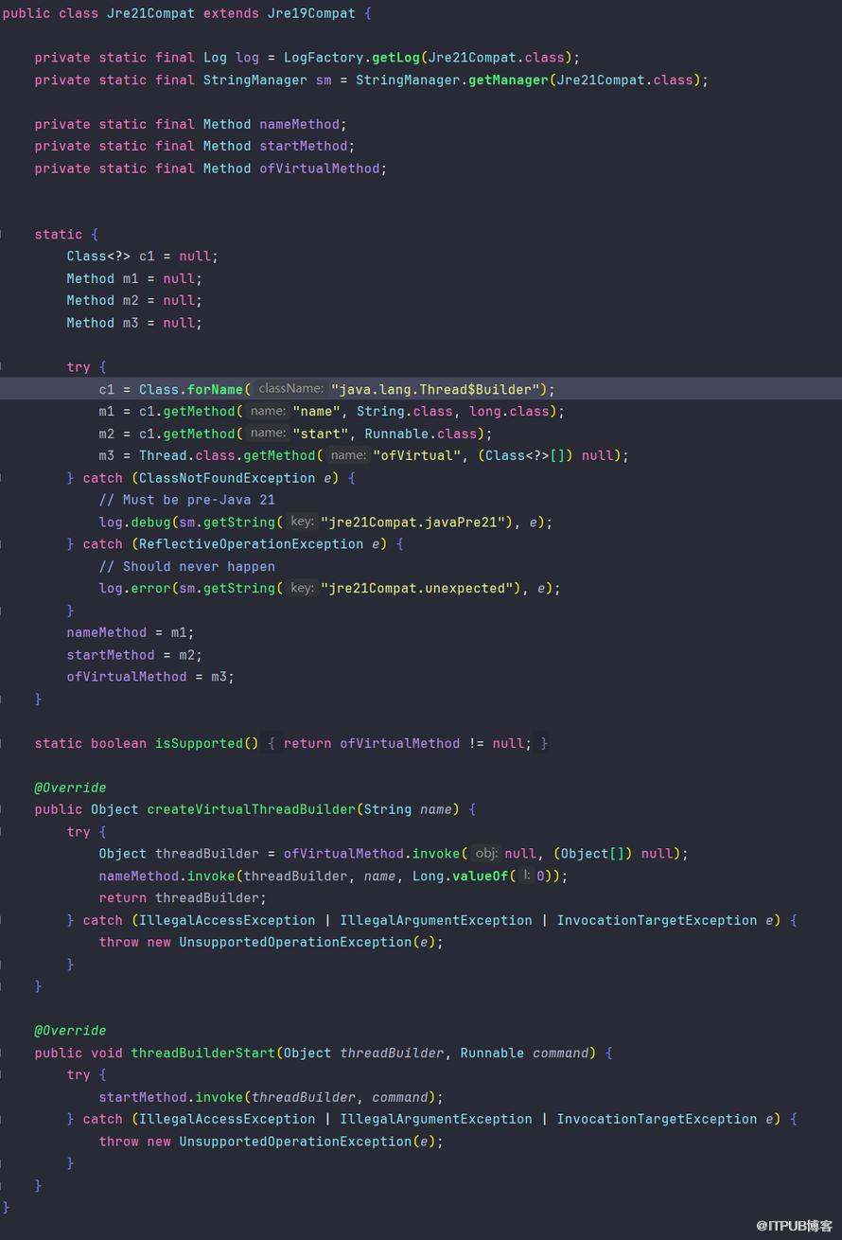Click the obj: inlay hint
The height and width of the screenshot is (1240, 842).
click(486, 854)
